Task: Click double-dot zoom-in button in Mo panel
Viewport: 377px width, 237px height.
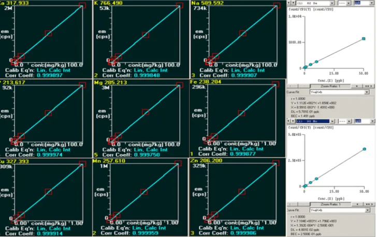Action: point(369,204)
